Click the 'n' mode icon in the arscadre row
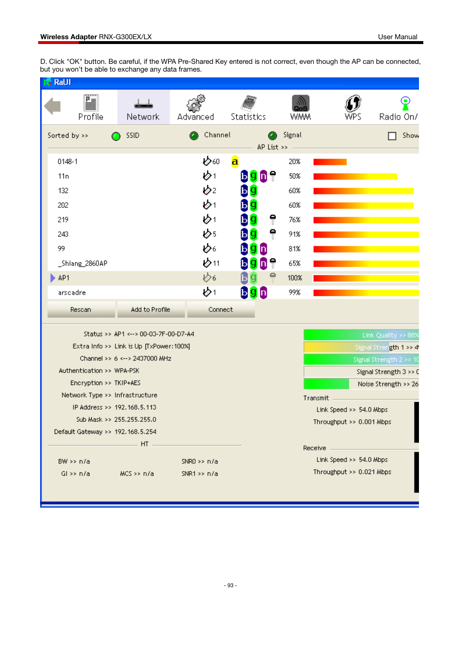Image resolution: width=461 pixels, height=653 pixels. click(x=263, y=292)
